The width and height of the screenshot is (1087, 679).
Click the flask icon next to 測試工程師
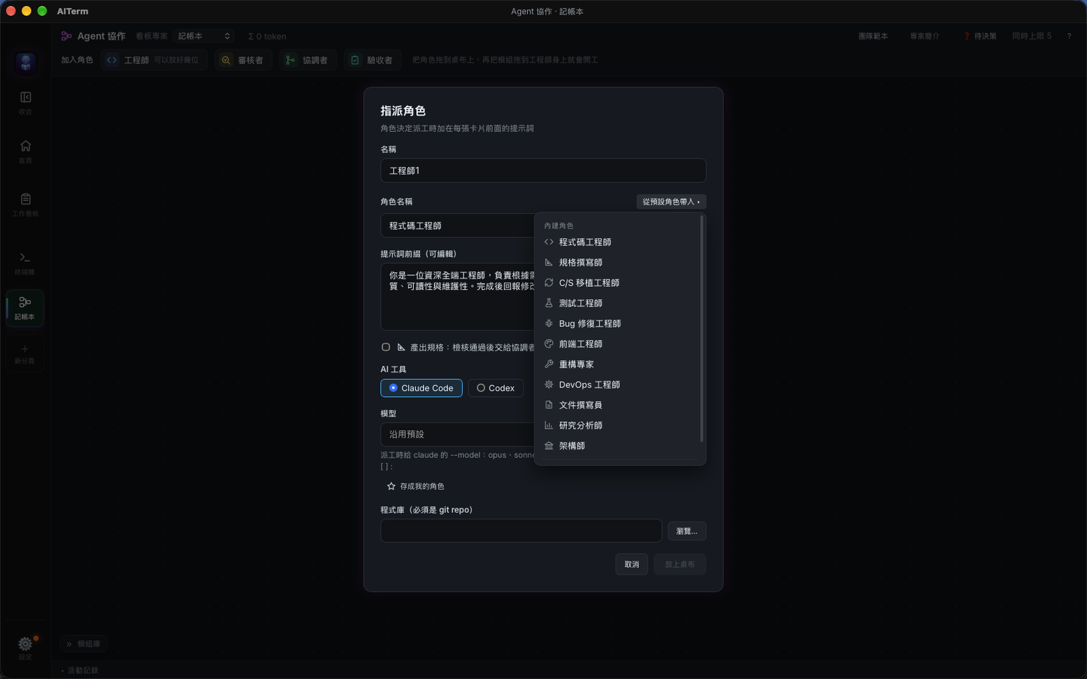[549, 303]
